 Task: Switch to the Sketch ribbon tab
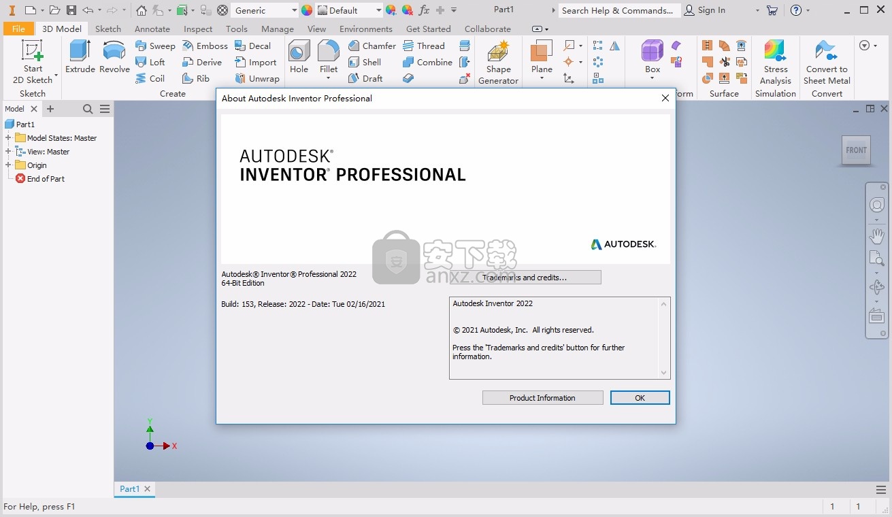click(108, 29)
